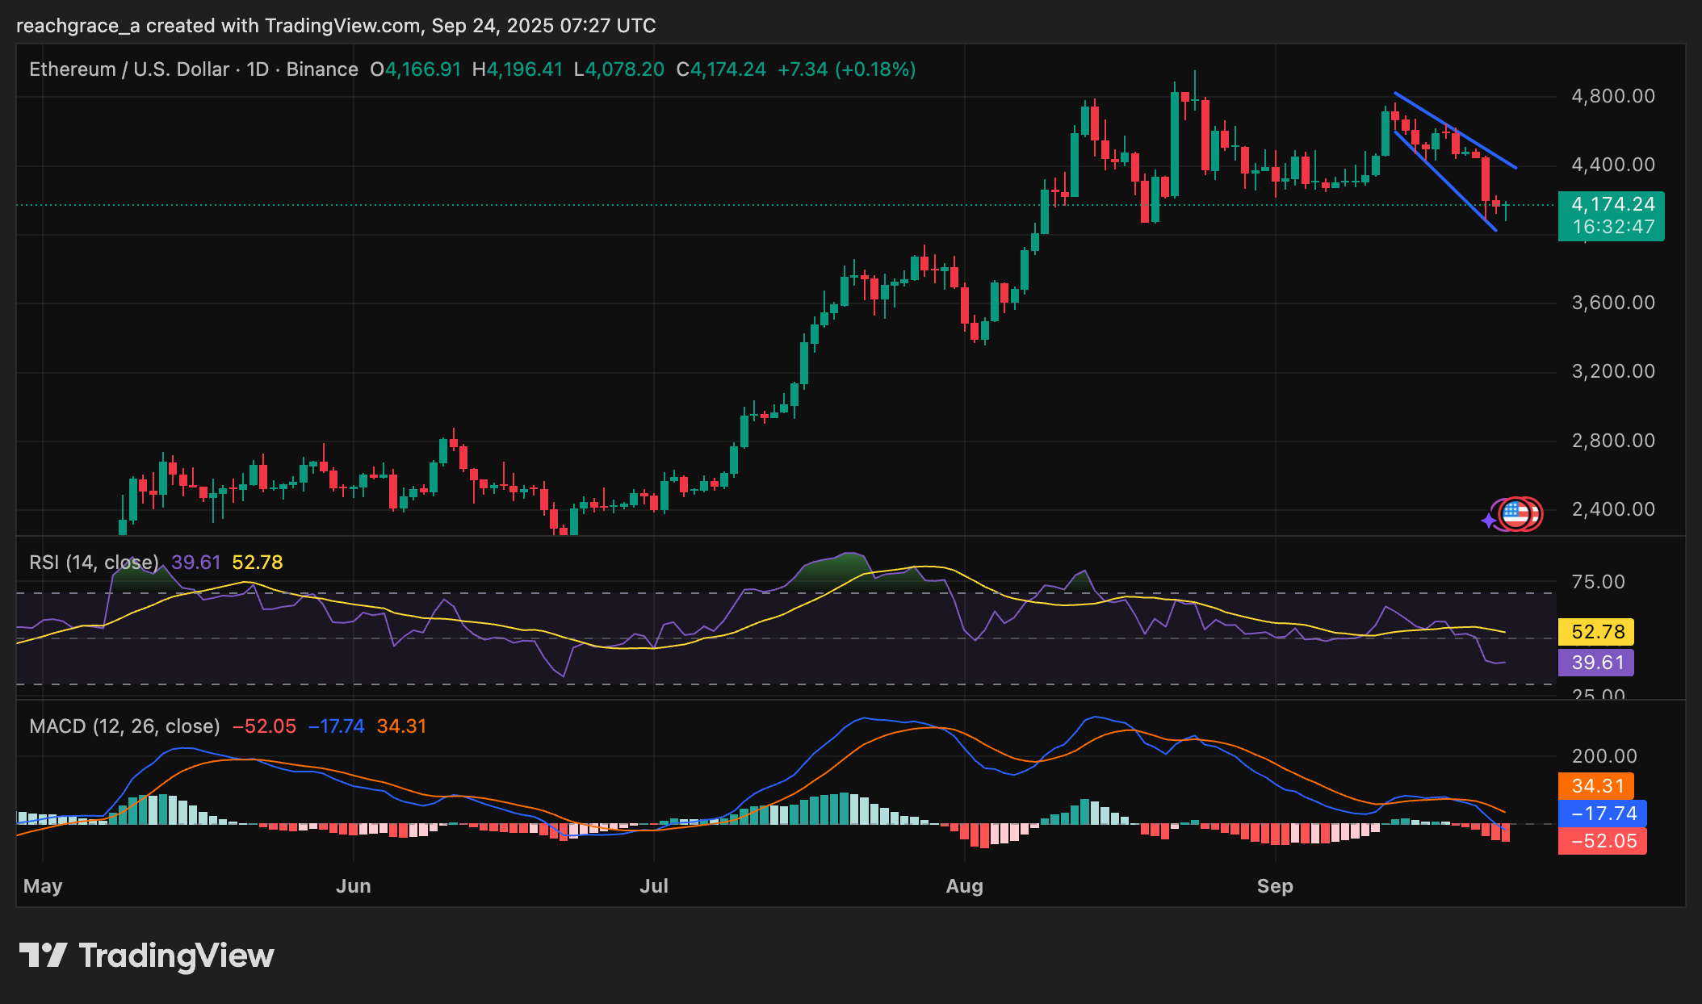This screenshot has width=1702, height=1004.
Task: Click the green 4,174.24 current price label
Action: (x=1611, y=204)
